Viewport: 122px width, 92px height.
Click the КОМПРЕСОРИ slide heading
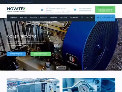(x=21, y=37)
